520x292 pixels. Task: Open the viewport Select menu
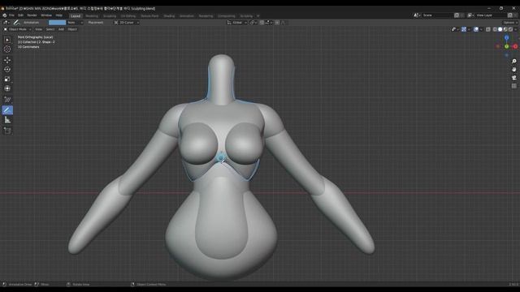pyautogui.click(x=50, y=29)
